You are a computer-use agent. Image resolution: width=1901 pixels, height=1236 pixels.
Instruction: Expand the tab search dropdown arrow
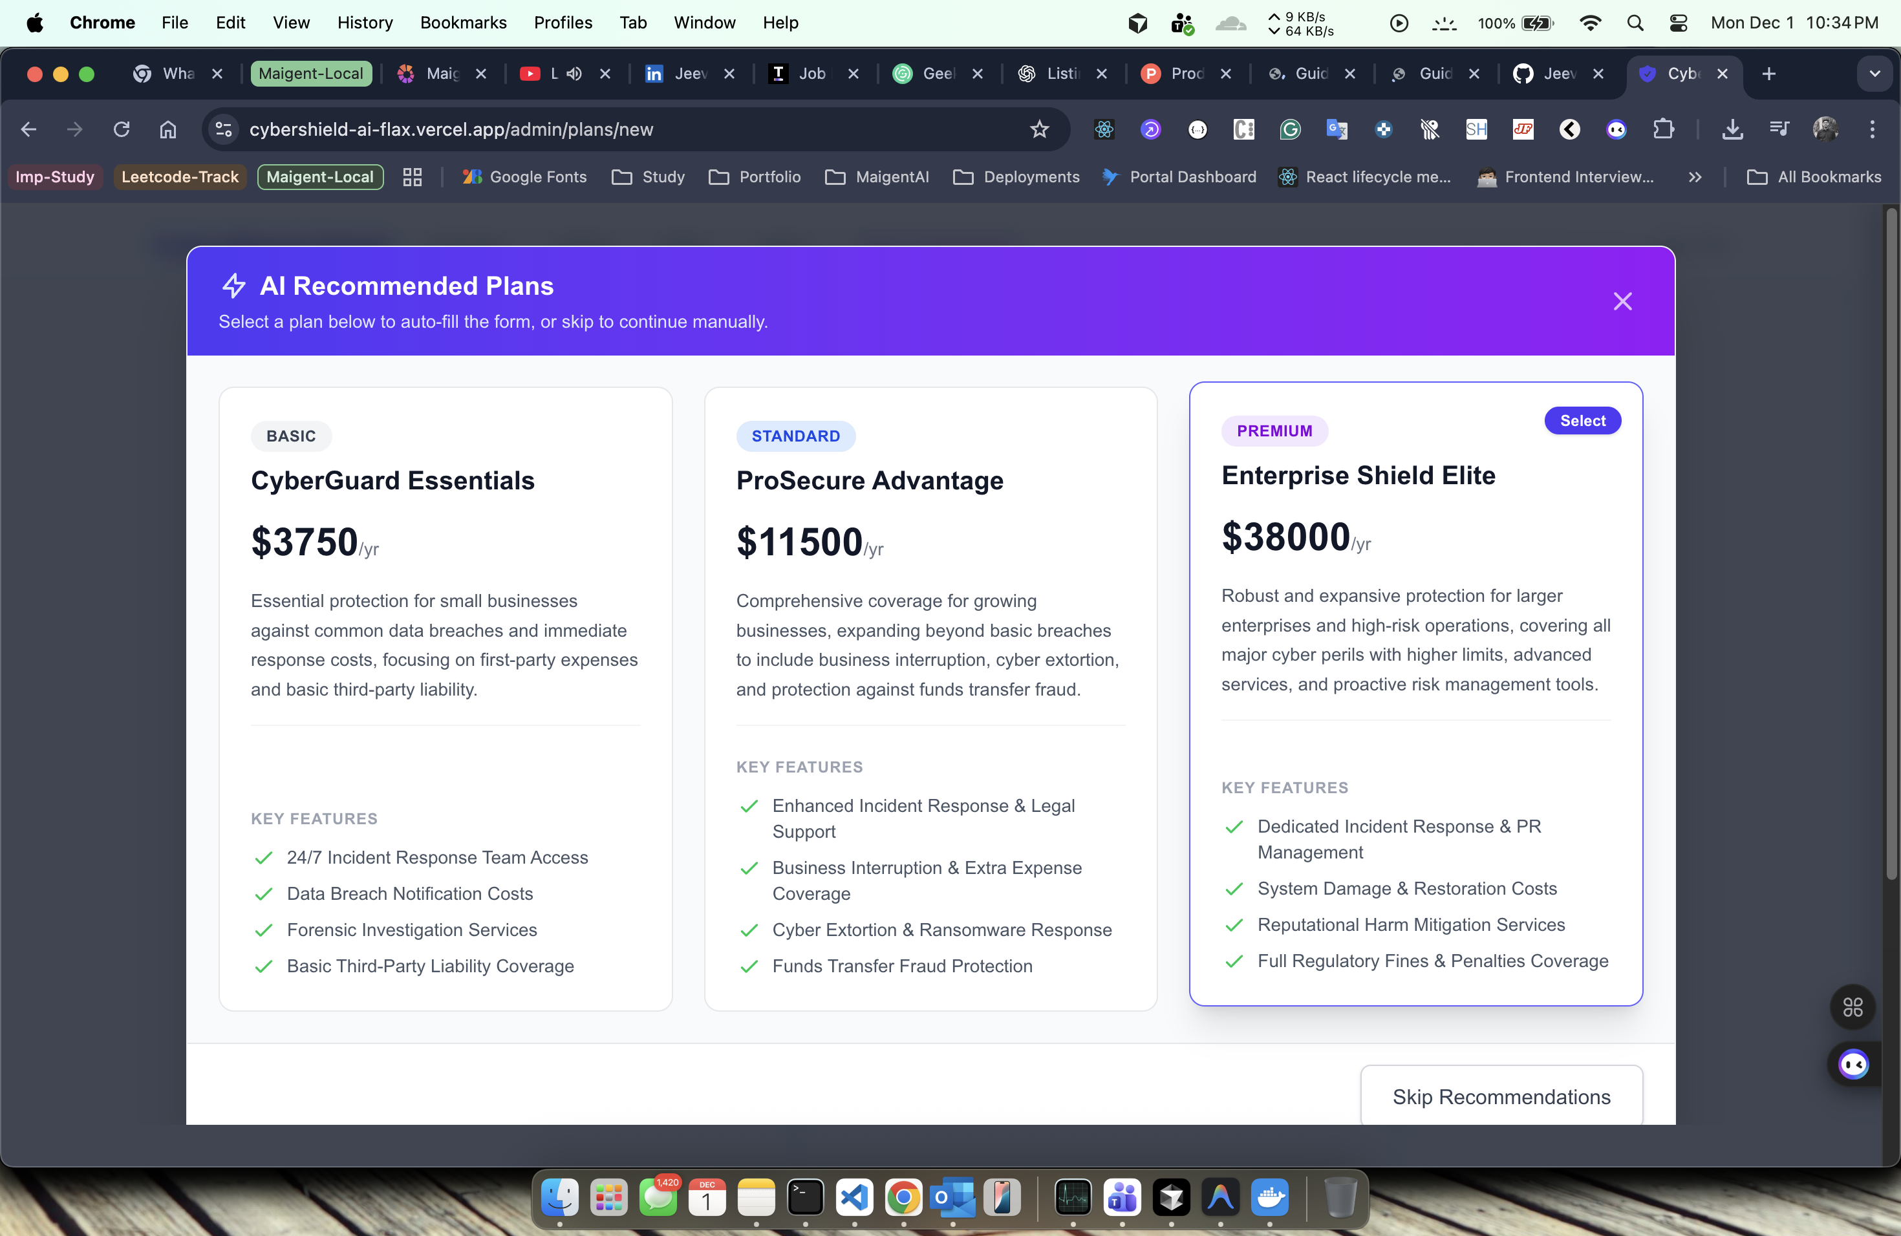1874,74
